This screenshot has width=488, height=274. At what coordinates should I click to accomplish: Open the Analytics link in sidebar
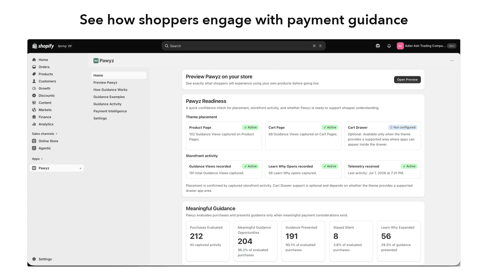46,124
